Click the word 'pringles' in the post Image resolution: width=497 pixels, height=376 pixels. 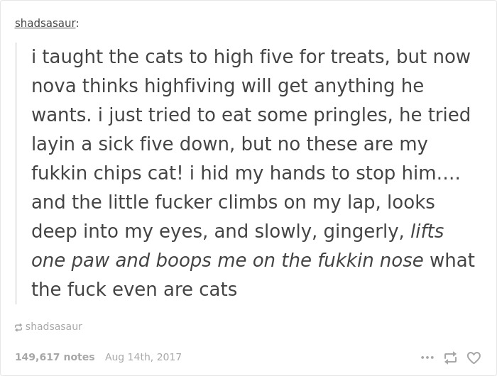[351, 116]
